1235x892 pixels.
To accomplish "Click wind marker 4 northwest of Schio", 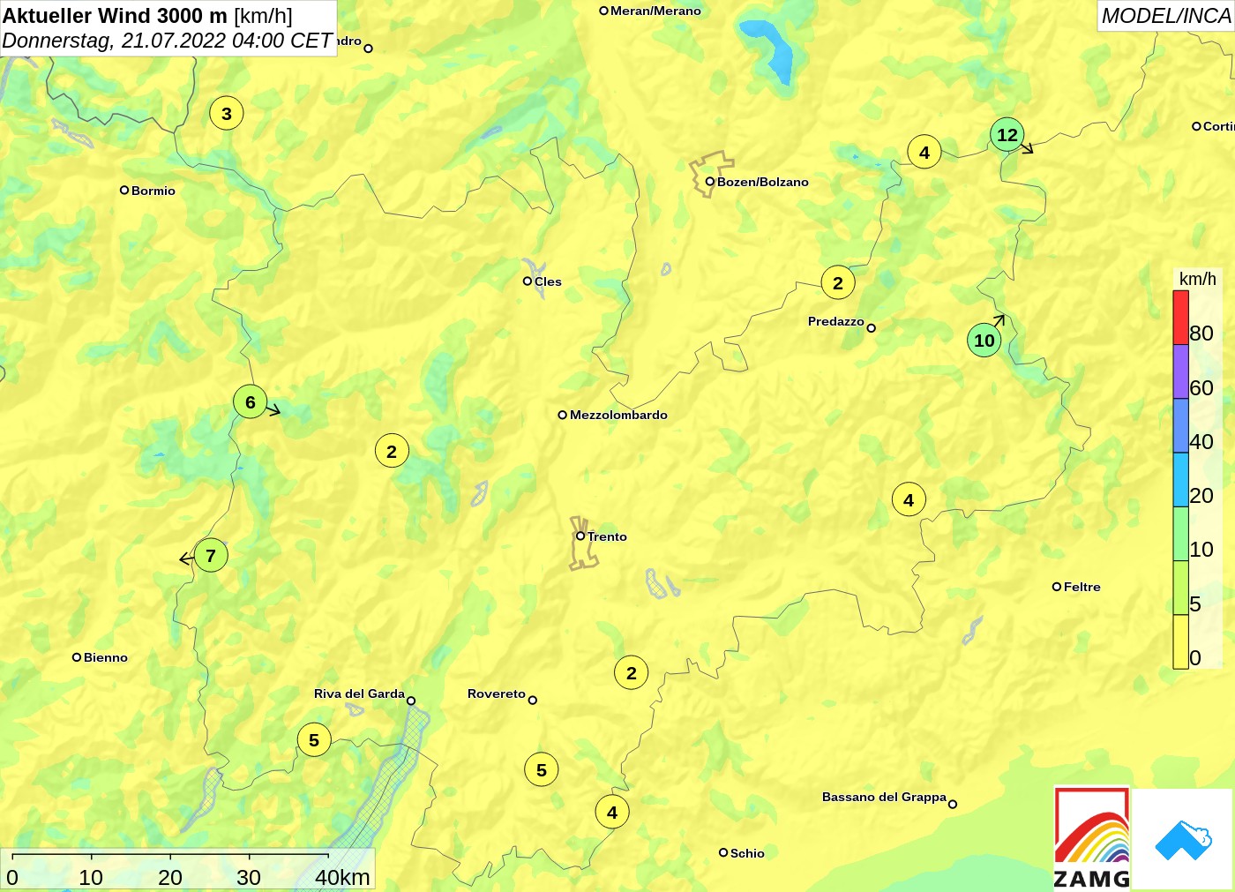I will click(612, 813).
